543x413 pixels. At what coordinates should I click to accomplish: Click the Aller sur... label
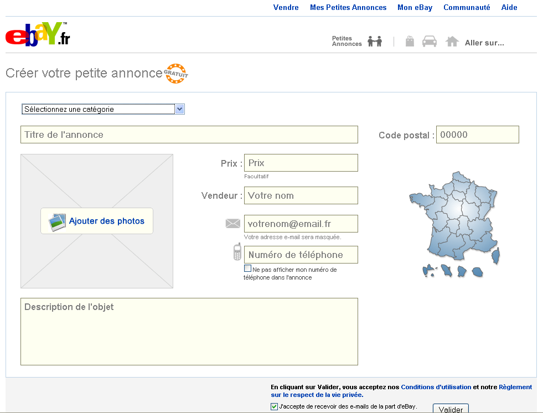pyautogui.click(x=484, y=43)
